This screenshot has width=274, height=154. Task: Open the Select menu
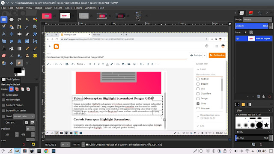[x=20, y=8]
